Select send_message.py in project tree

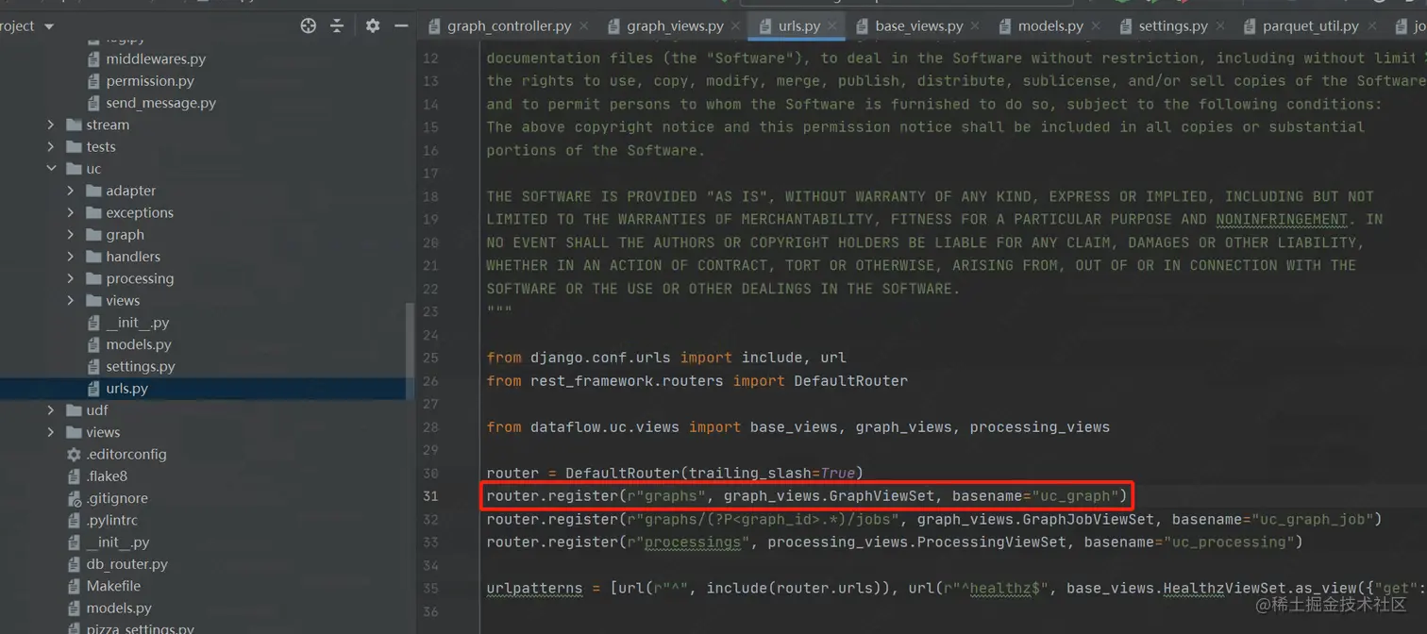point(160,103)
